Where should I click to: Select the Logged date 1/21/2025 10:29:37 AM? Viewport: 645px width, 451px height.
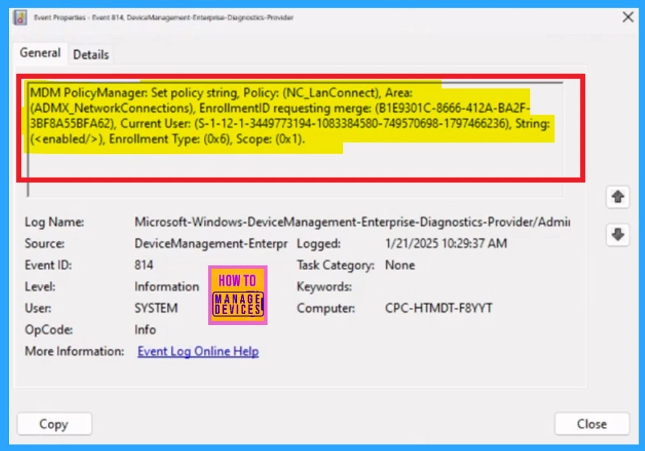(x=446, y=243)
